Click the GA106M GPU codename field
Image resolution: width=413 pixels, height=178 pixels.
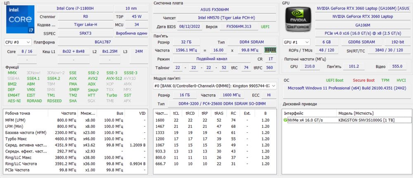click(363, 25)
